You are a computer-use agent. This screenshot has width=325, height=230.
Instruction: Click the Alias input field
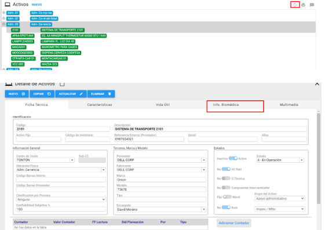point(284,139)
